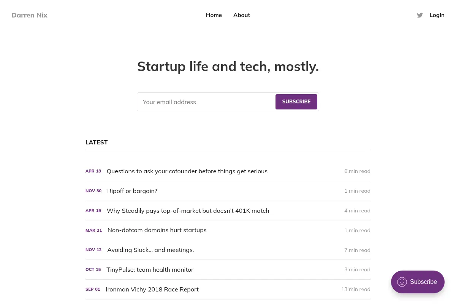Click the APR 18 date label
456x304 pixels.
(x=93, y=171)
